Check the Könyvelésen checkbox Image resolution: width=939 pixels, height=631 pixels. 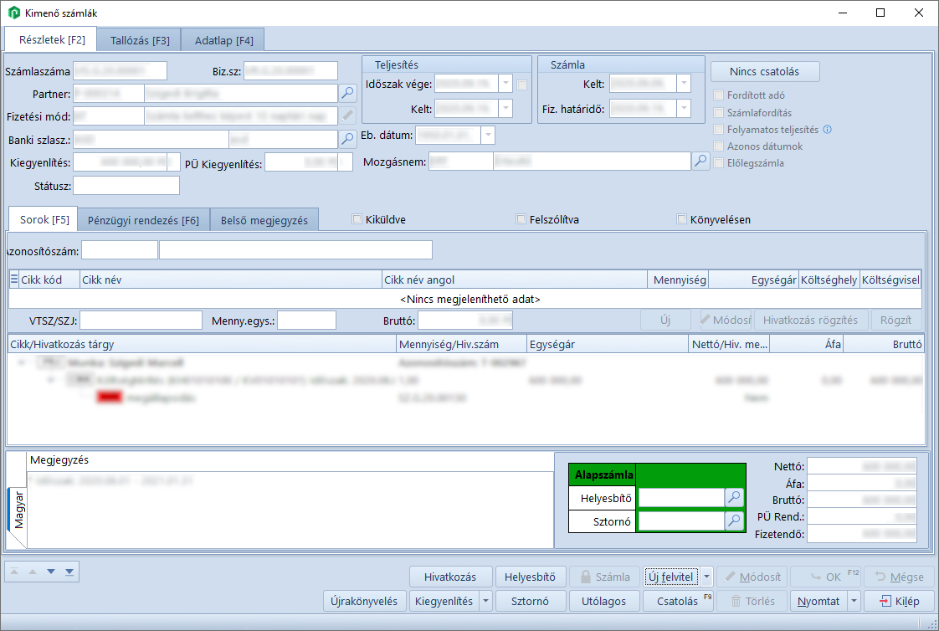[682, 220]
